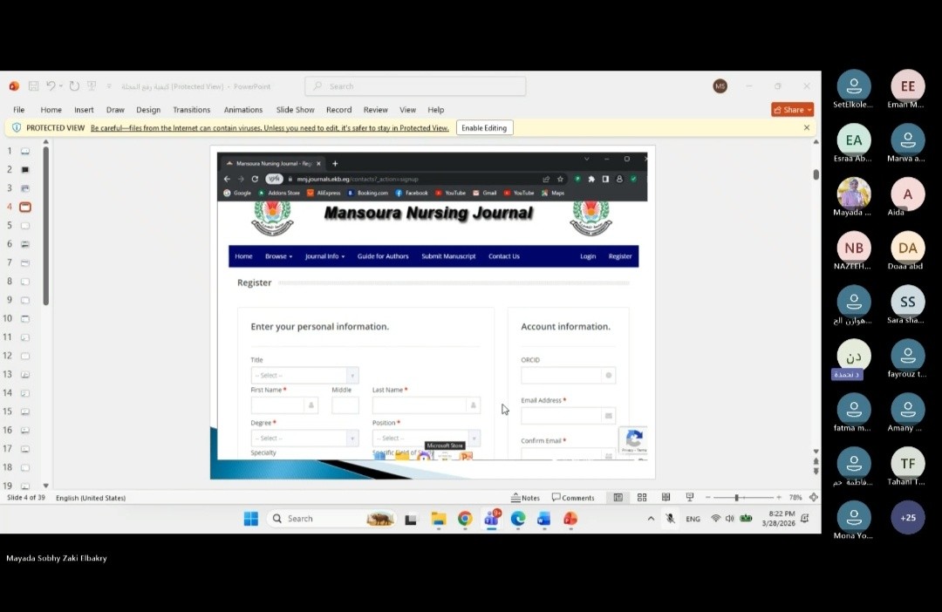This screenshot has width=942, height=612.
Task: Expand the +25 more participants list
Action: pos(908,517)
